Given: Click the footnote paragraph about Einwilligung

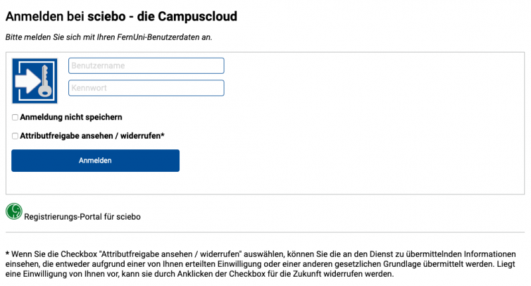Looking at the screenshot, I should coord(260,264).
